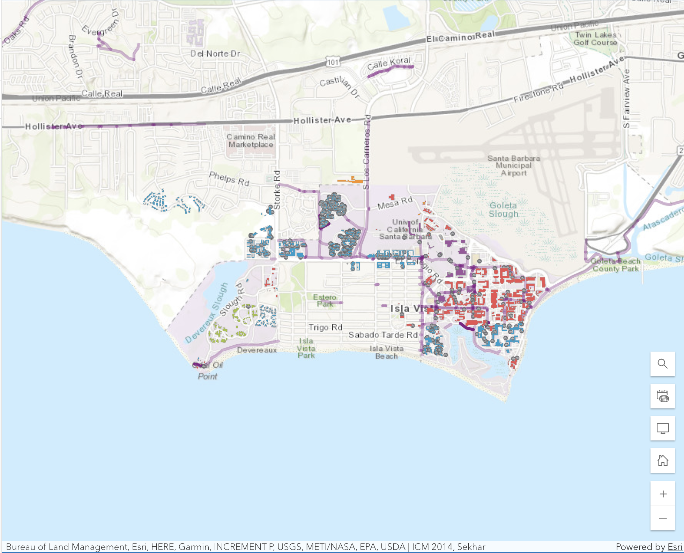Image resolution: width=684 pixels, height=553 pixels.
Task: Click the US 101 highway shield
Action: click(333, 62)
